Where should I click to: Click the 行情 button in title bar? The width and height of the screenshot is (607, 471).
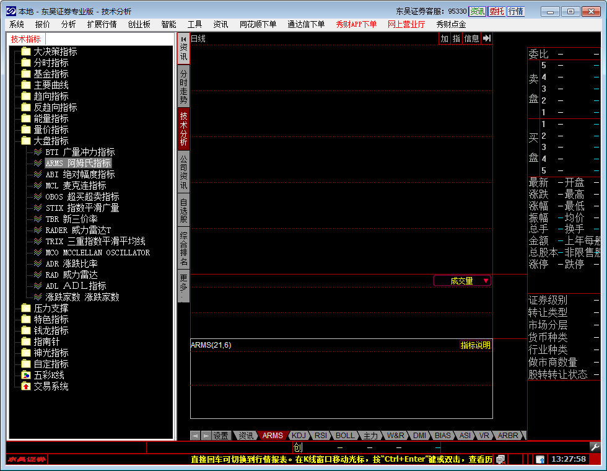pos(515,11)
